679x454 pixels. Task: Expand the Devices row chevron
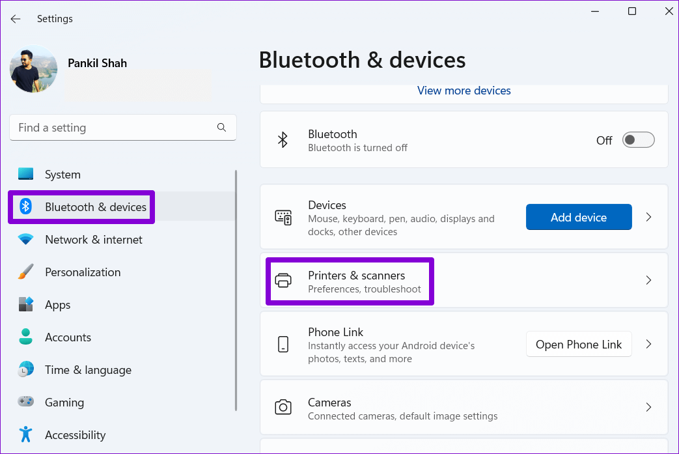click(648, 217)
